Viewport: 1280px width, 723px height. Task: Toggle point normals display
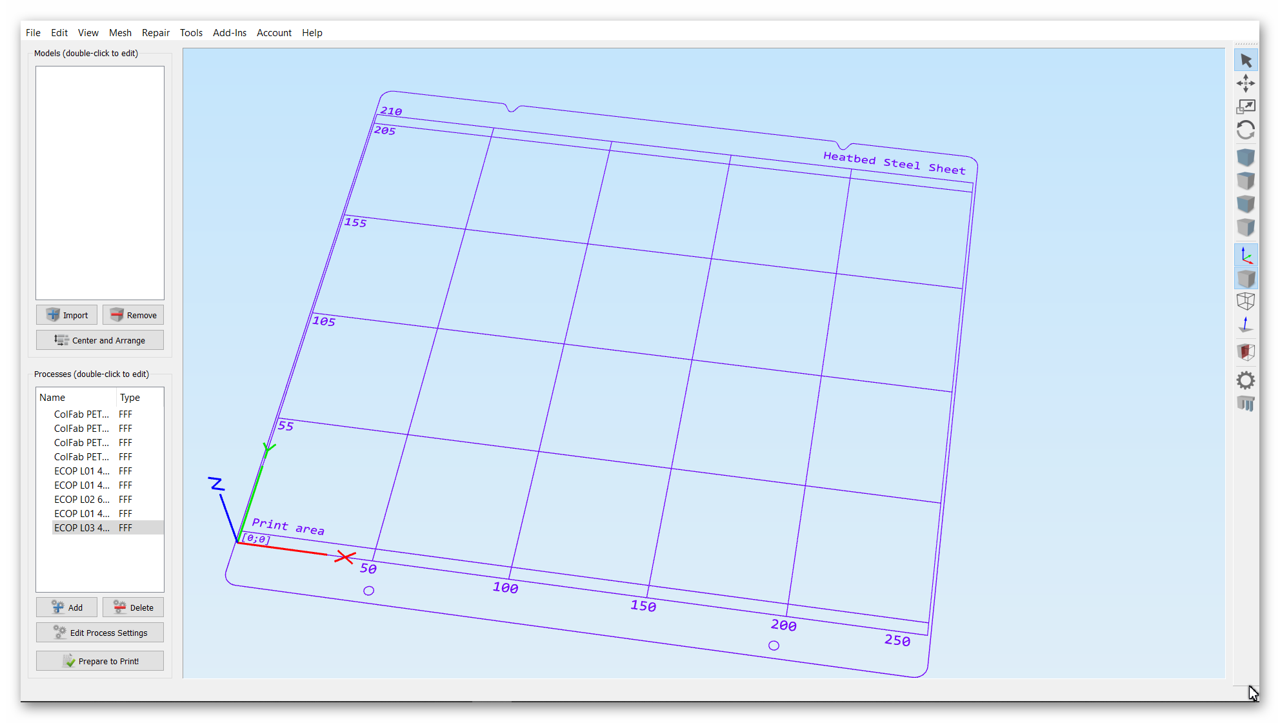(1246, 325)
